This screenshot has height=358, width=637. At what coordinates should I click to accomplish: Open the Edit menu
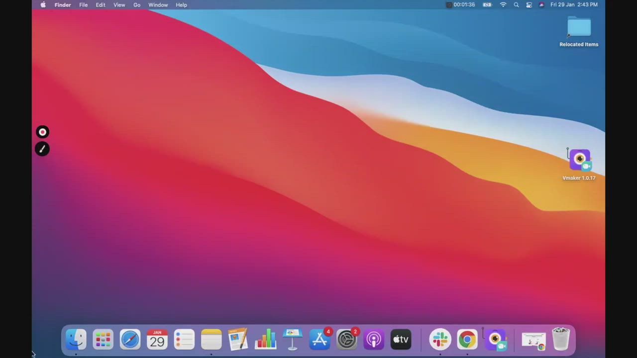point(101,5)
